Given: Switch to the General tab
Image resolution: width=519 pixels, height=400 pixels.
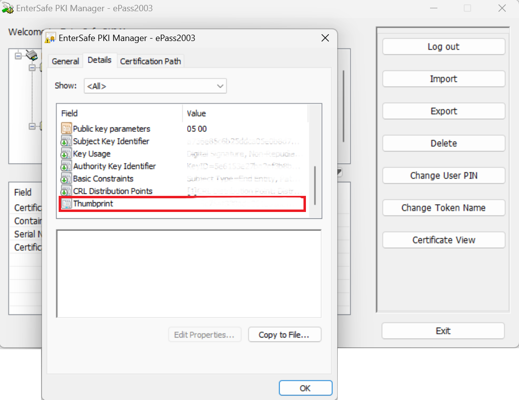Looking at the screenshot, I should [65, 61].
